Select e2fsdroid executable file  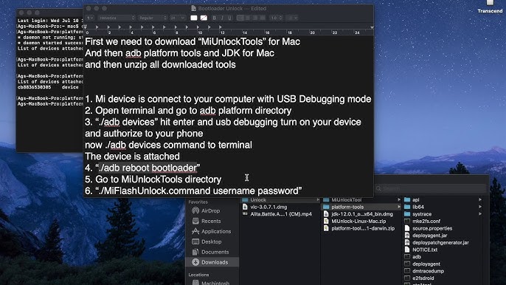(x=423, y=278)
